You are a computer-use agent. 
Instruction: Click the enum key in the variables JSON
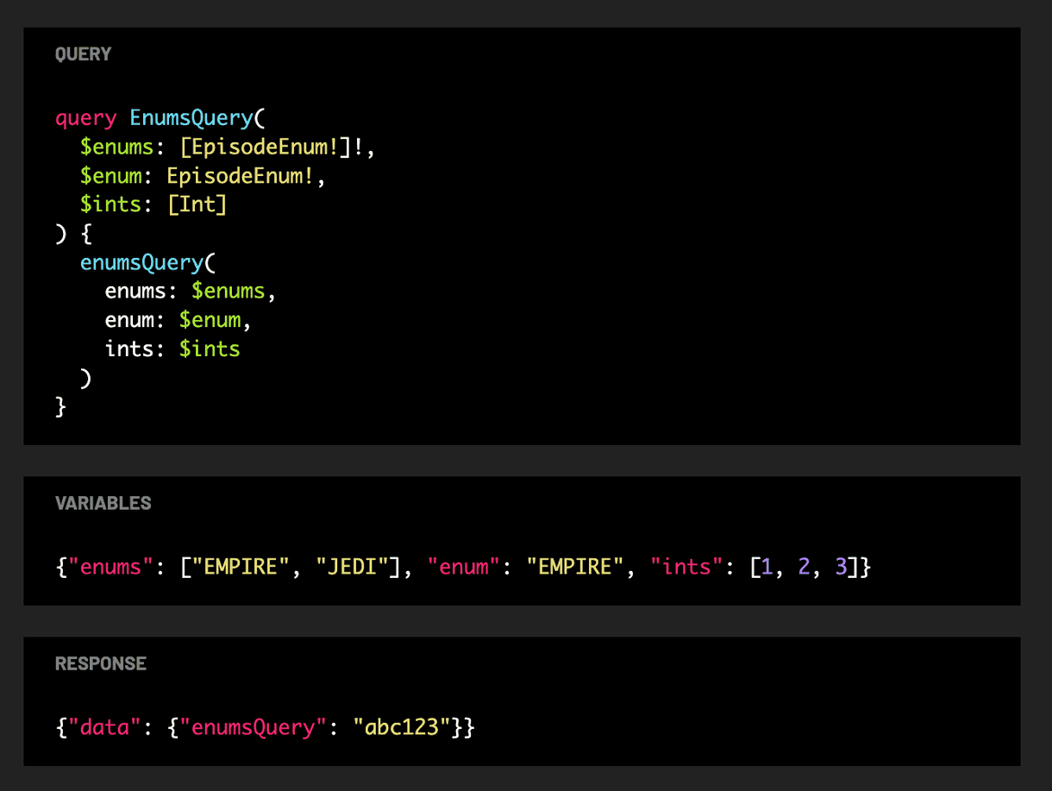coord(464,567)
